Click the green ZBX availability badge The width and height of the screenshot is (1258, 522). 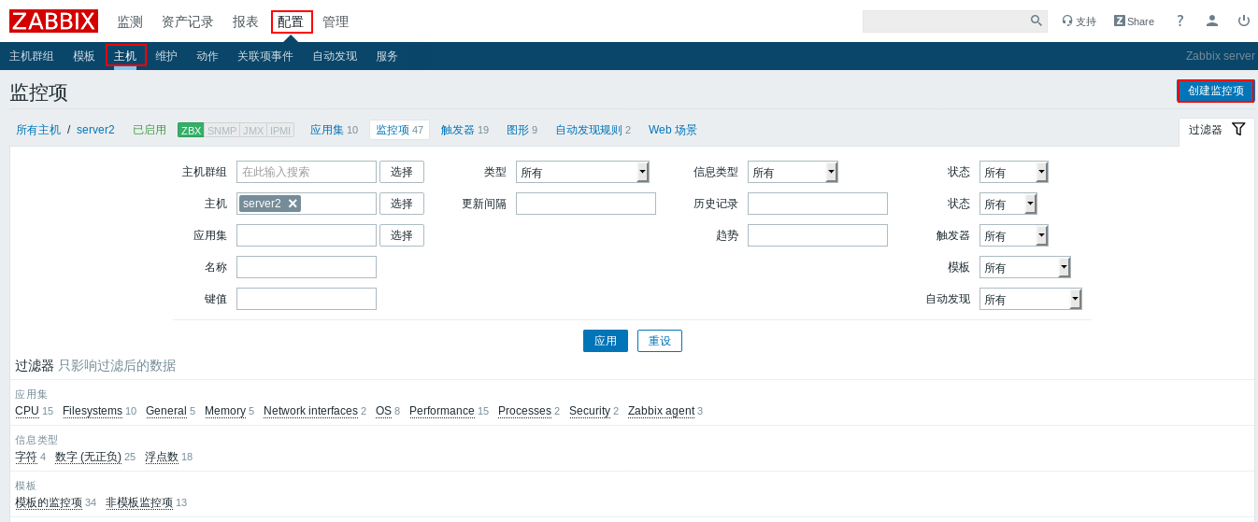[x=191, y=131]
